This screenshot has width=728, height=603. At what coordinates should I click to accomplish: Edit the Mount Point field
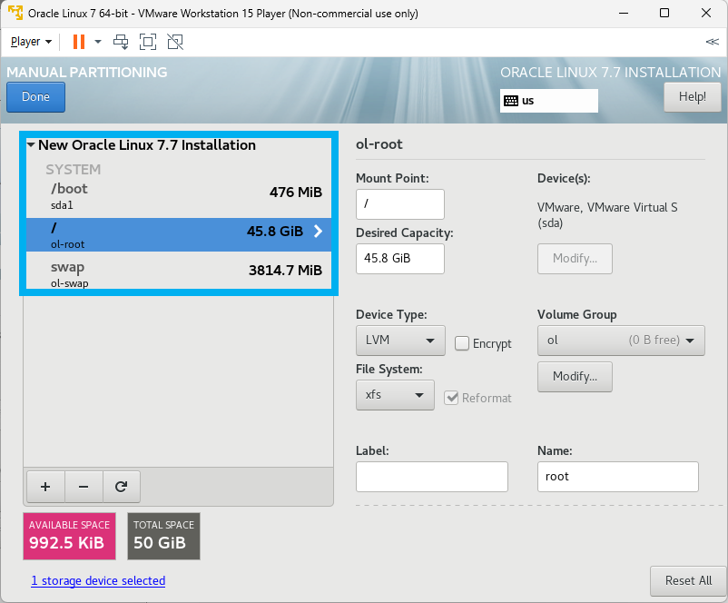399,204
